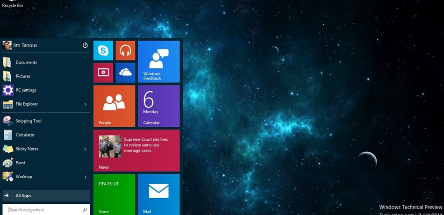Select the Documents menu entry text
Image resolution: width=444 pixels, height=215 pixels.
(x=26, y=62)
